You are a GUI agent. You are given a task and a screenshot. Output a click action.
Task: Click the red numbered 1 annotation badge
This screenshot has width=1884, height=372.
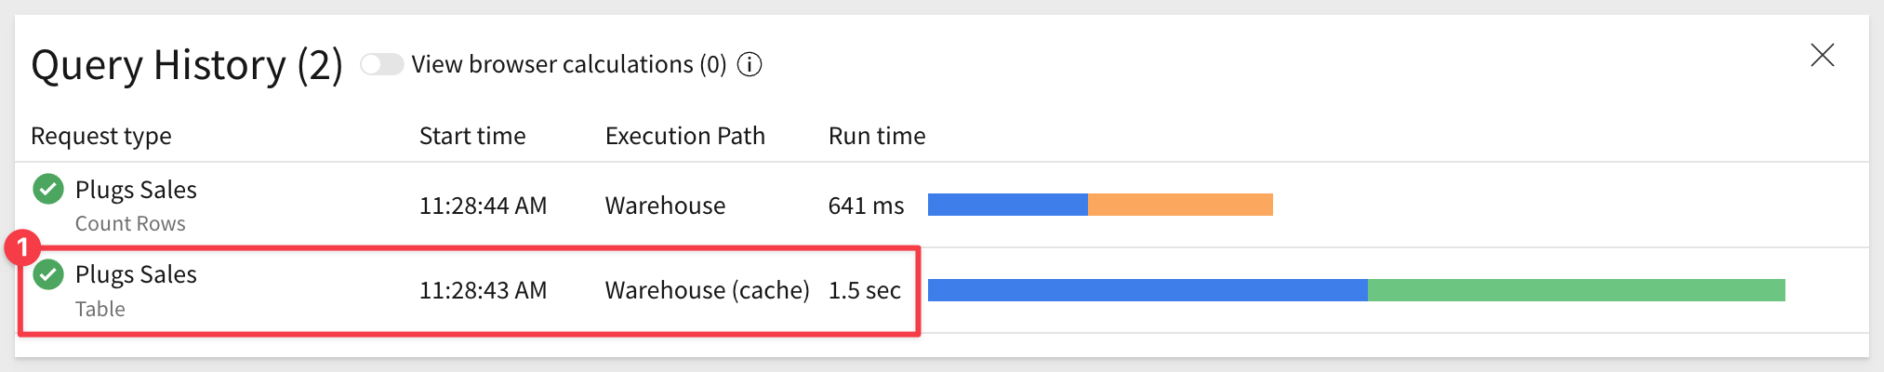point(22,248)
